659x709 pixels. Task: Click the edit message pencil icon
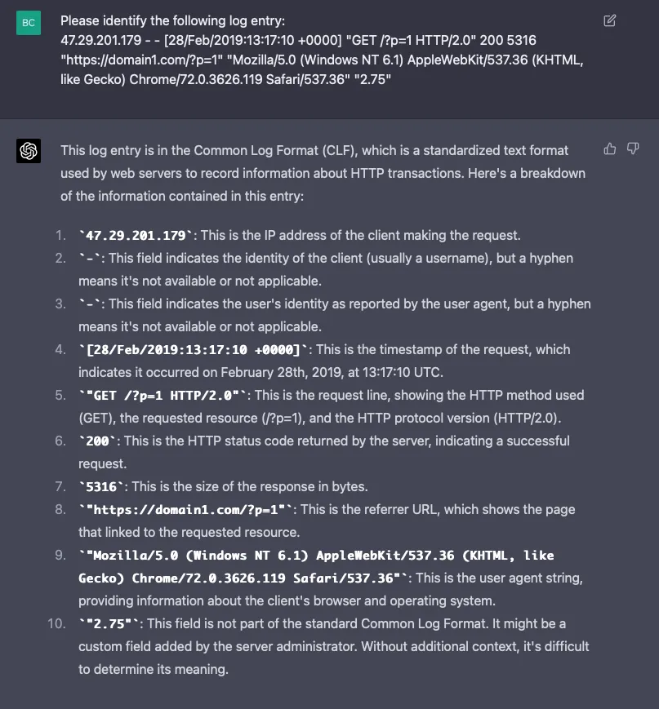(610, 20)
